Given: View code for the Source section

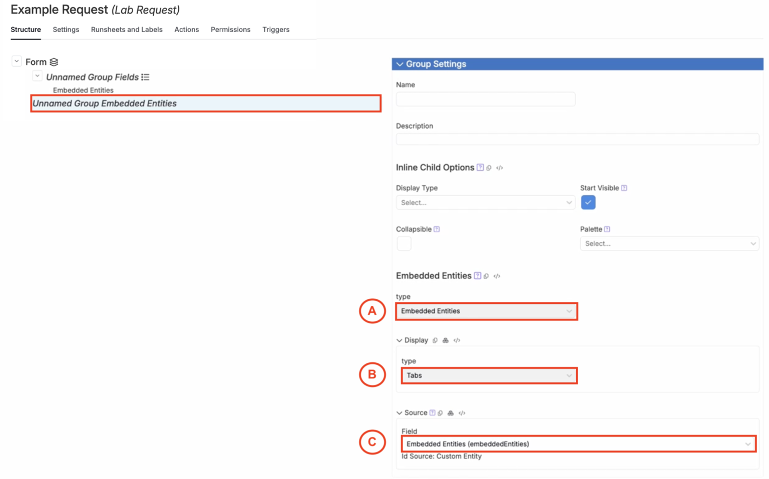Looking at the screenshot, I should (462, 413).
